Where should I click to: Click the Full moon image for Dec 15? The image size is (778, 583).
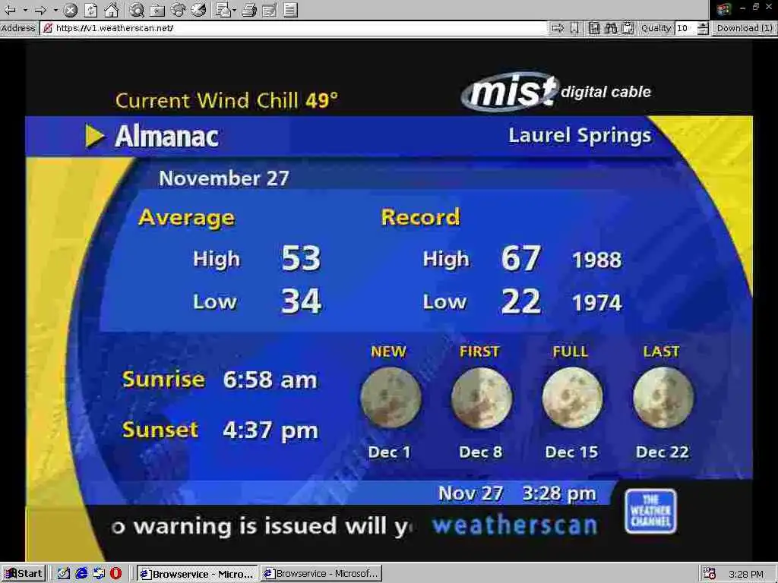click(572, 398)
